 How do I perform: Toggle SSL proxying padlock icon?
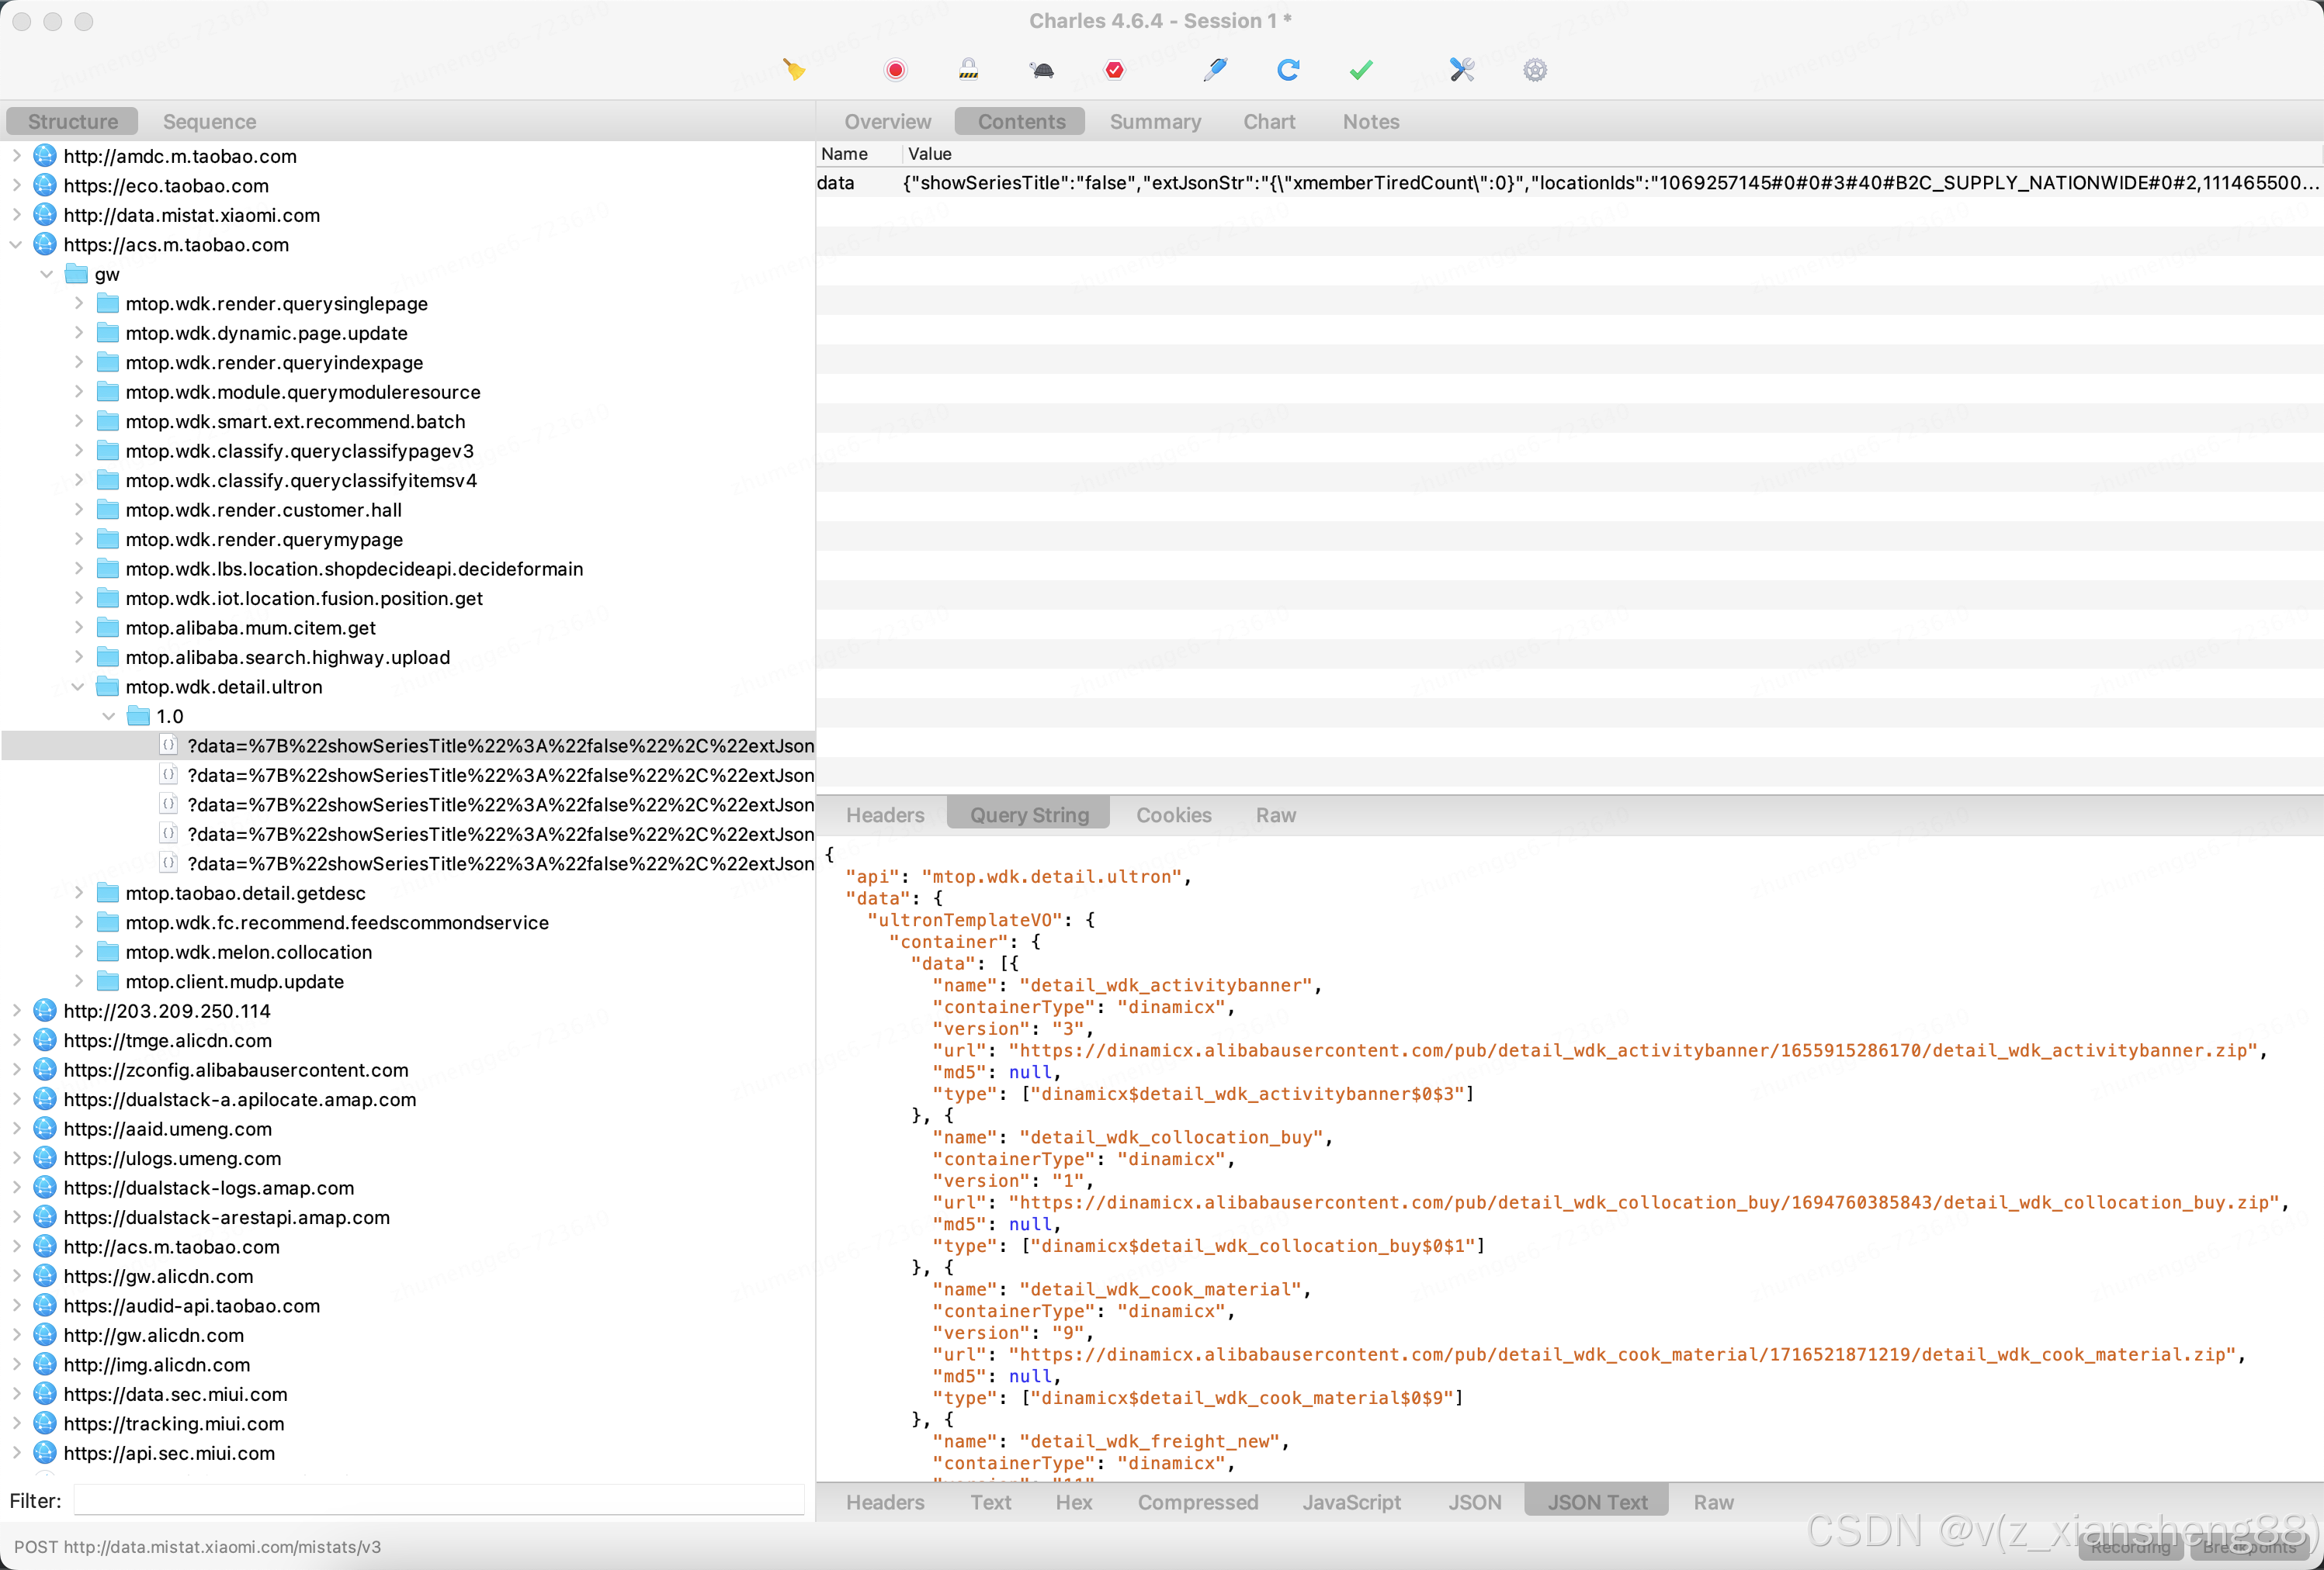tap(968, 69)
